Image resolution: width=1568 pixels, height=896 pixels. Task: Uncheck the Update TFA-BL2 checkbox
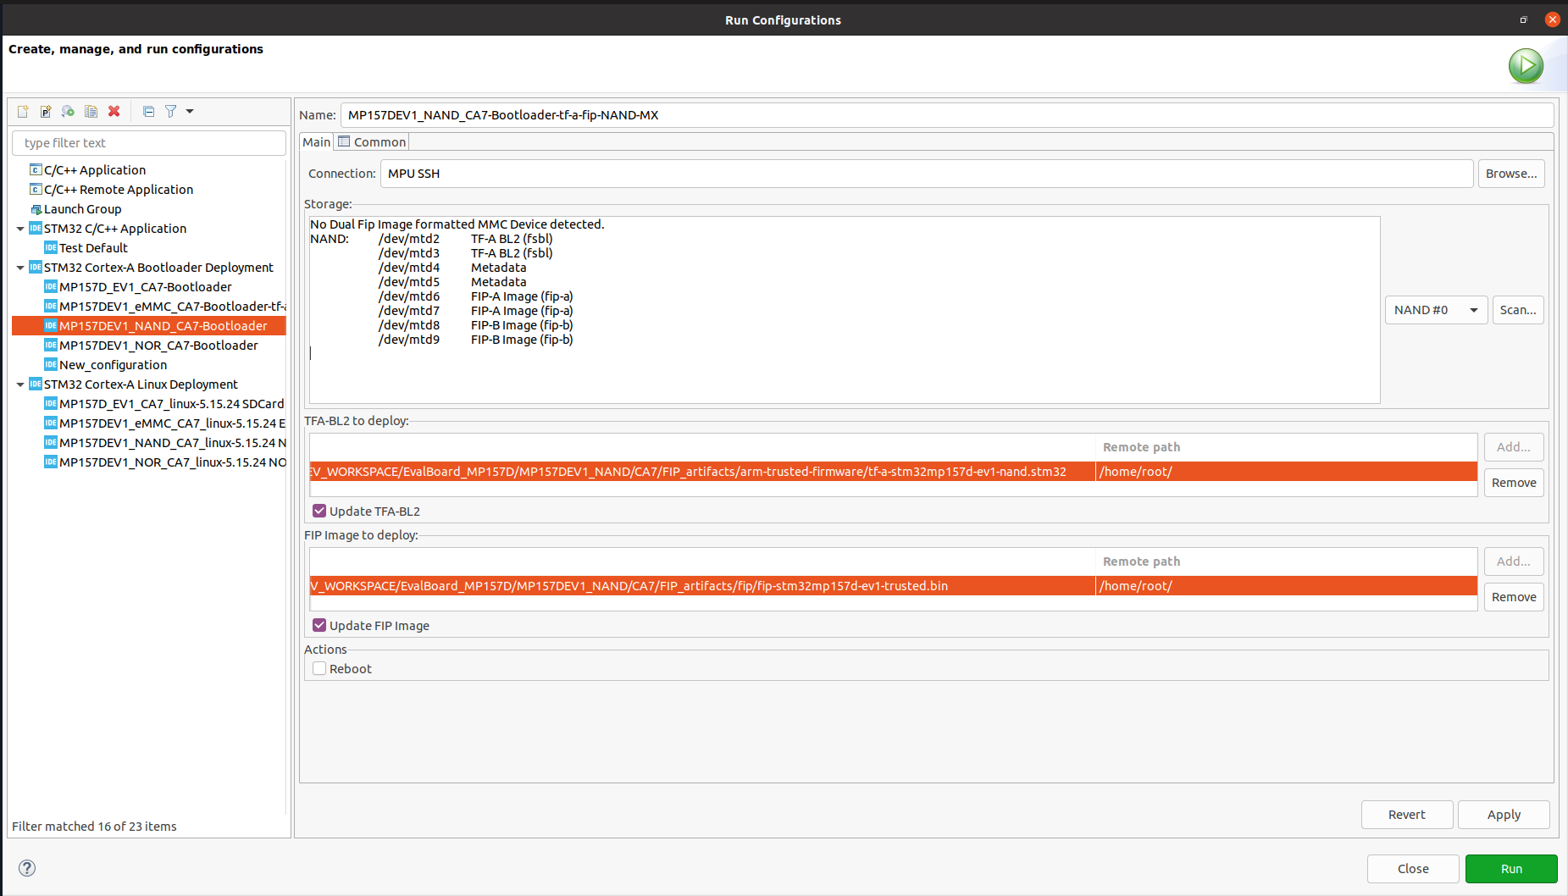319,511
